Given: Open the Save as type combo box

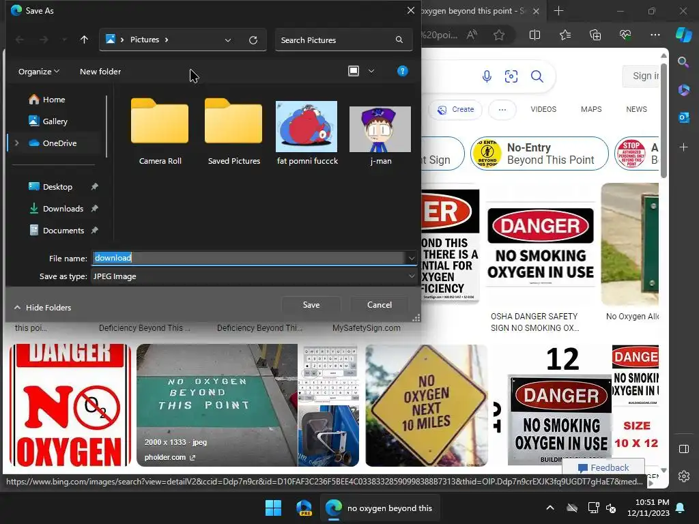Looking at the screenshot, I should coord(254,276).
